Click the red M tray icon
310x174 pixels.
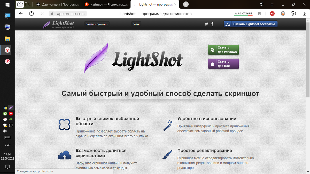tap(11, 113)
